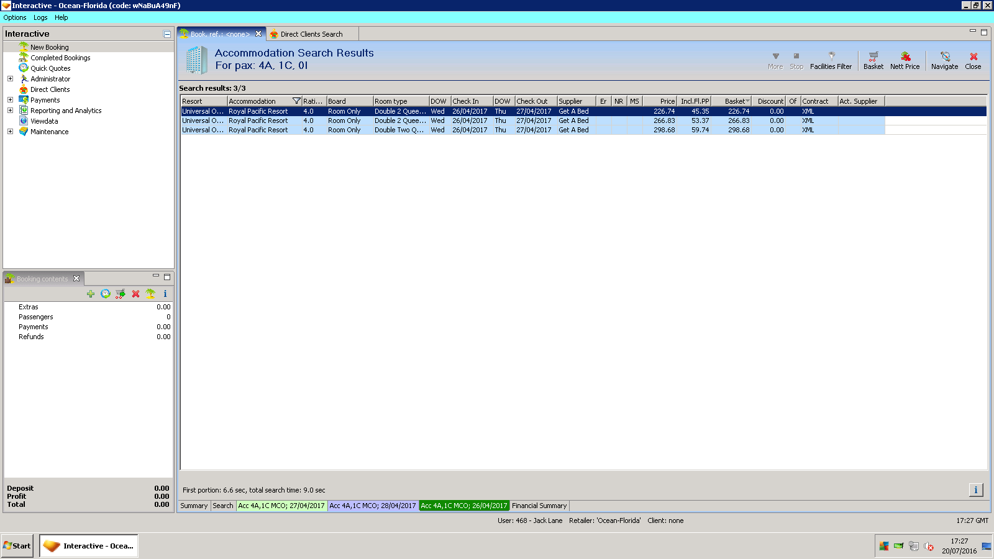Open the Help menu

pyautogui.click(x=61, y=17)
